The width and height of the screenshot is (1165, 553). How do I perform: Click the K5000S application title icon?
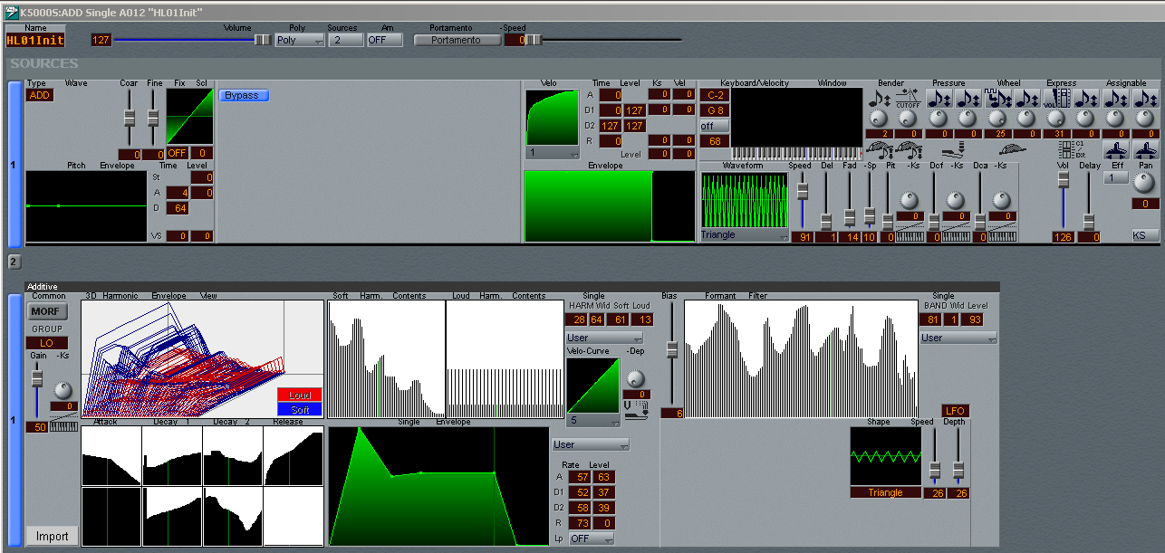coord(10,13)
